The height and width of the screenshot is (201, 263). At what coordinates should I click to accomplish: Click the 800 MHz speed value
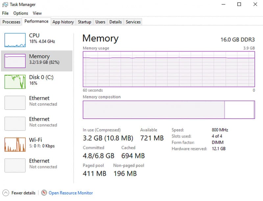220,130
